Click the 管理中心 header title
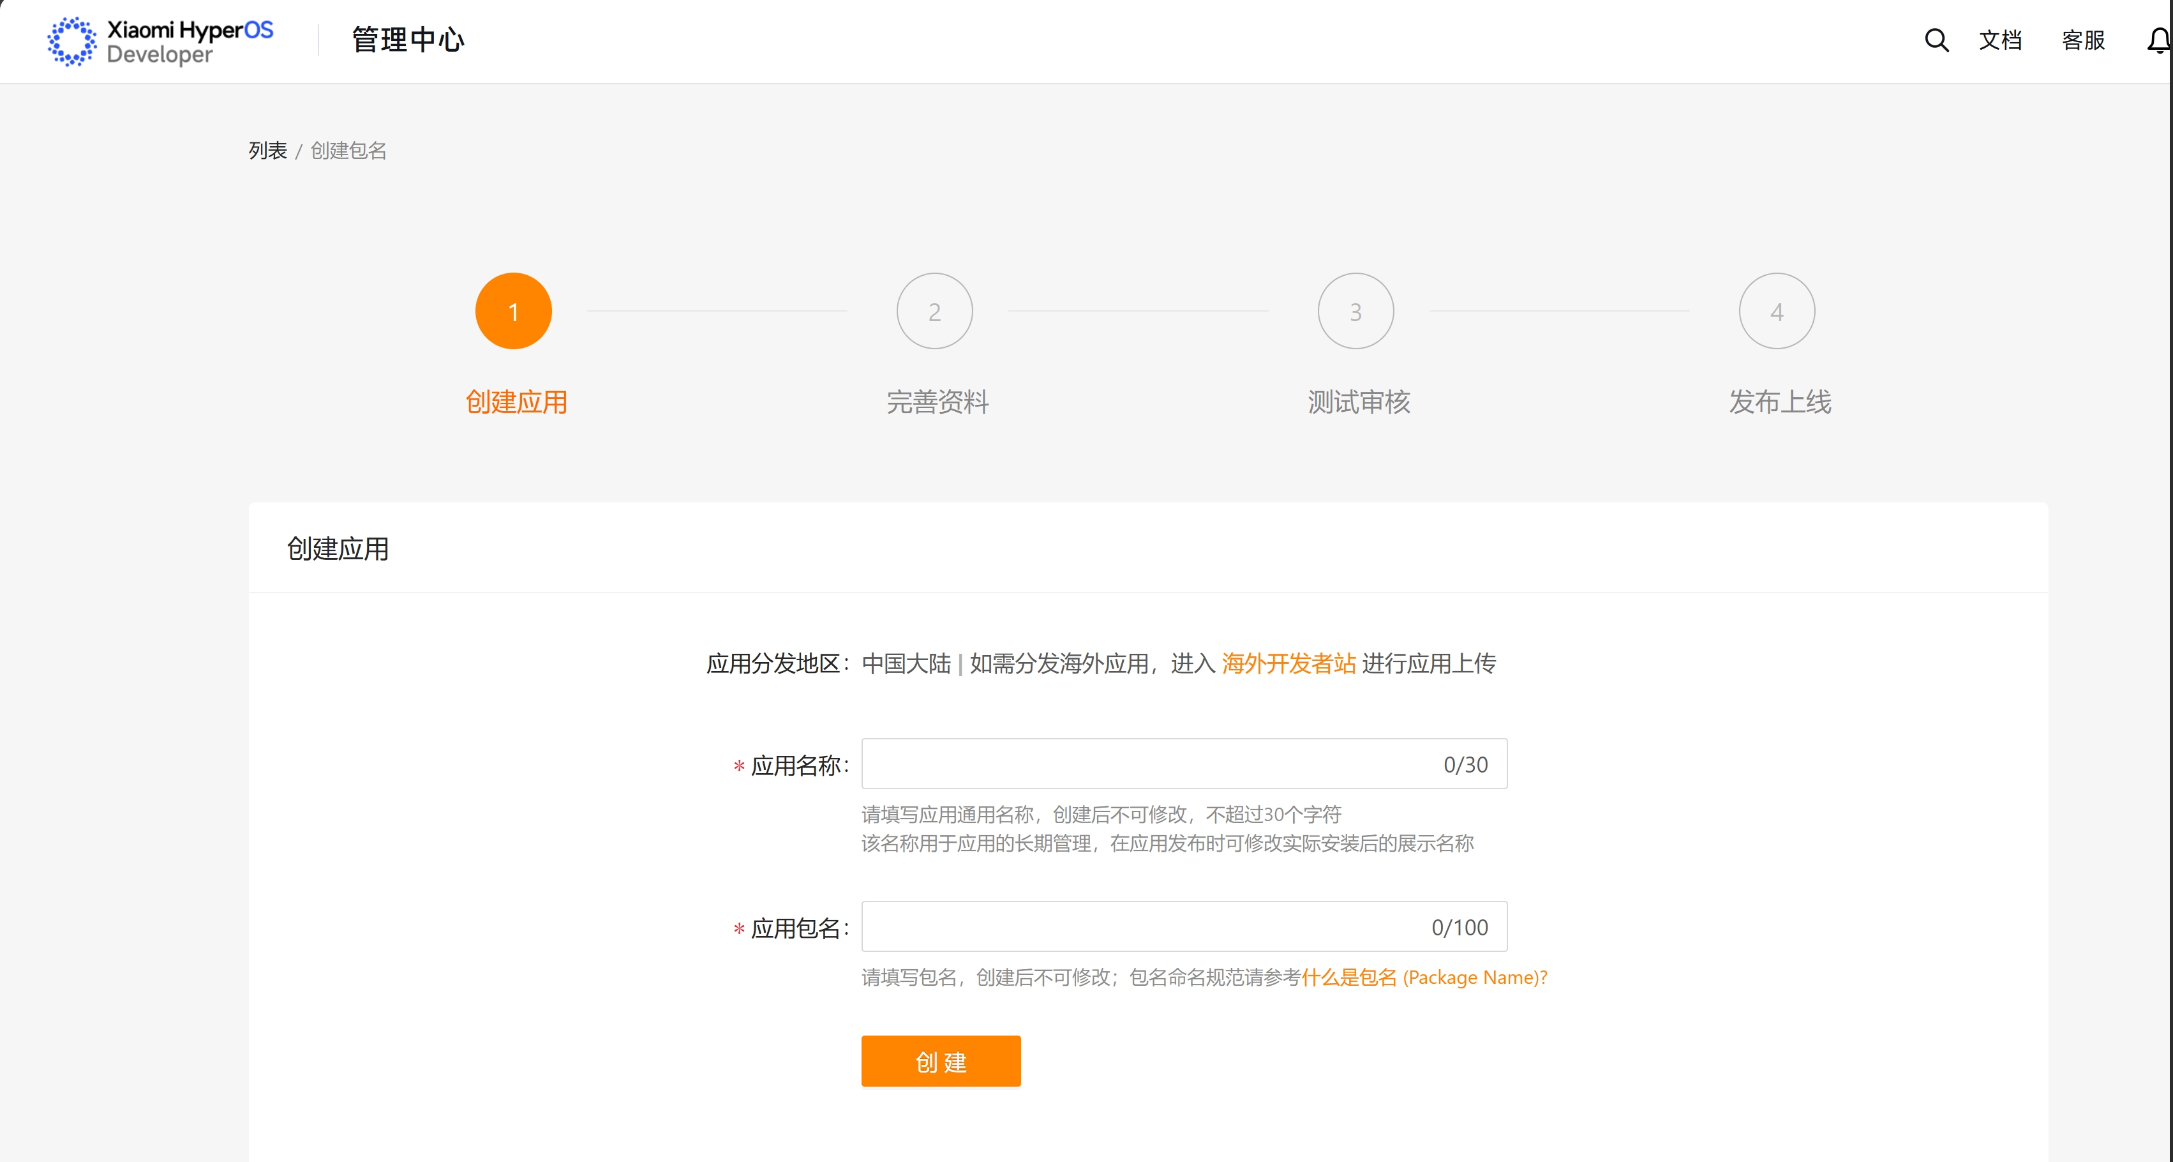2173x1162 pixels. [x=408, y=40]
